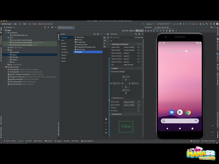Collapse Declared Attributes section
Viewport: 219px width, 164px height.
point(111,44)
